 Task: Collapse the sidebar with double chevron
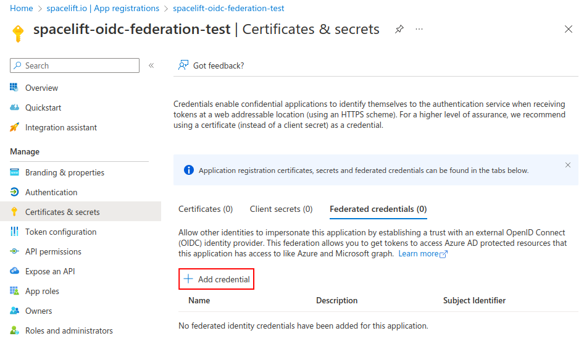151,65
